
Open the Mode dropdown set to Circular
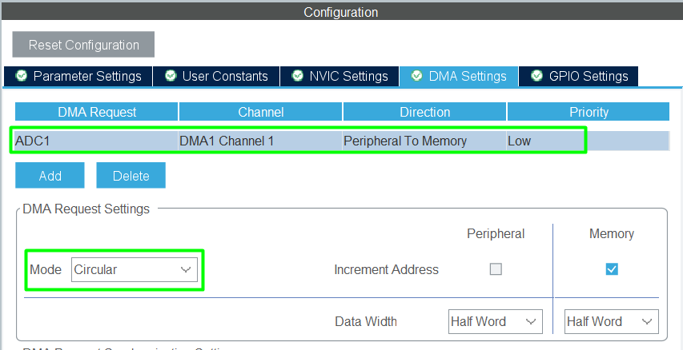pos(134,270)
